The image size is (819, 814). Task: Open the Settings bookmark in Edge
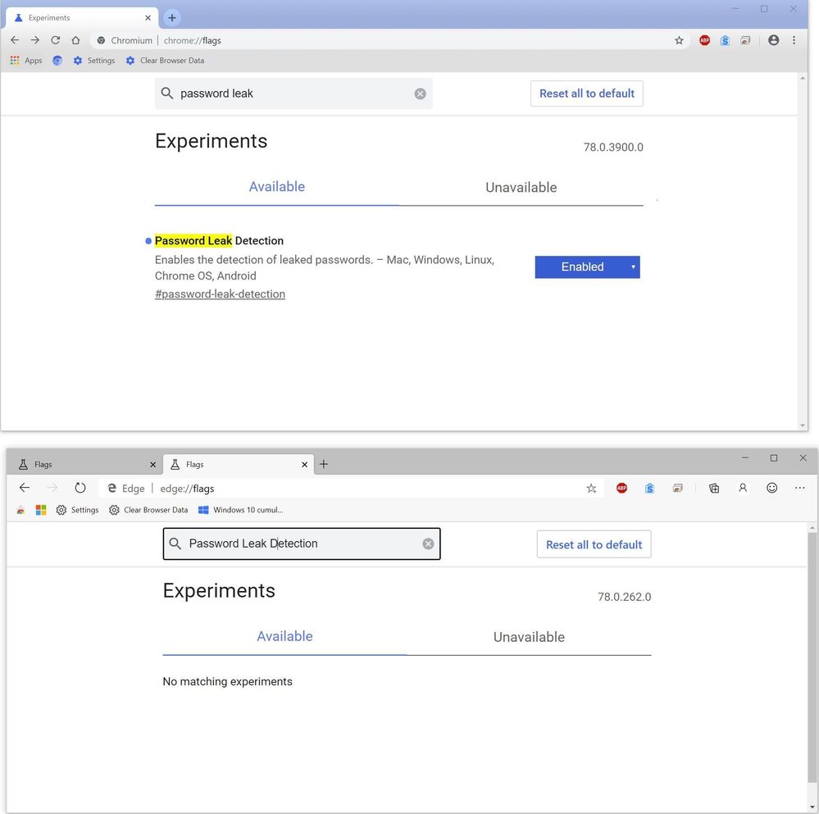point(77,510)
